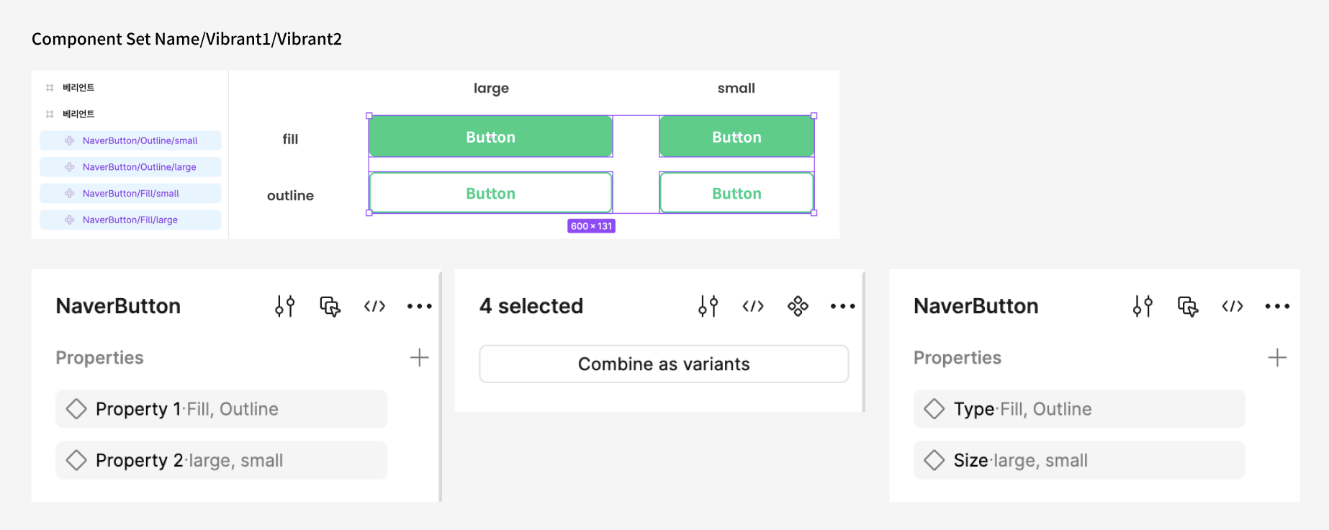
Task: Click small filled green Button
Action: pos(736,137)
